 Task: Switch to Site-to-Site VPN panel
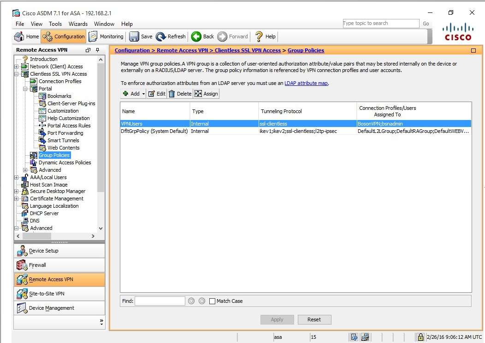click(59, 294)
